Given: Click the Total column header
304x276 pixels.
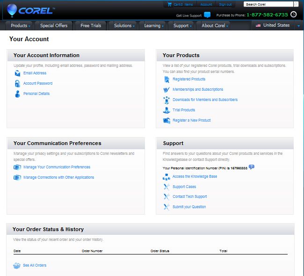Looking at the screenshot, I should point(224,251).
